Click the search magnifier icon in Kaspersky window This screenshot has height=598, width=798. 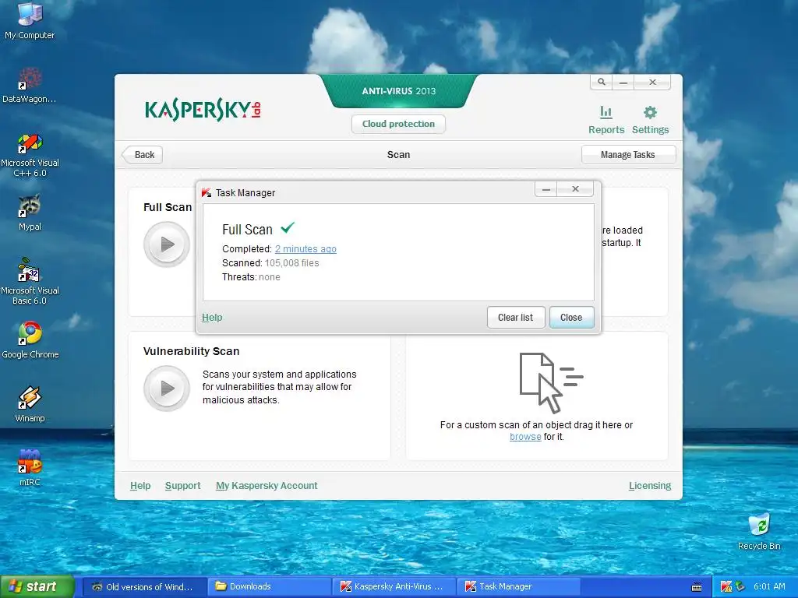602,82
